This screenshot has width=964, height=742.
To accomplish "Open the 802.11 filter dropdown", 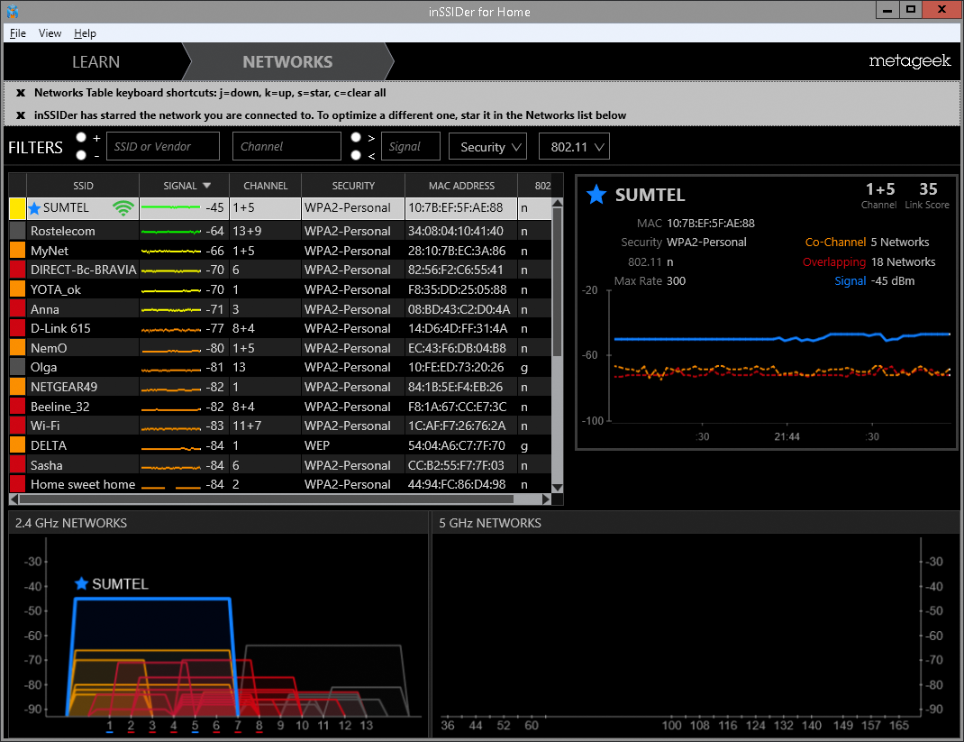I will tap(574, 146).
